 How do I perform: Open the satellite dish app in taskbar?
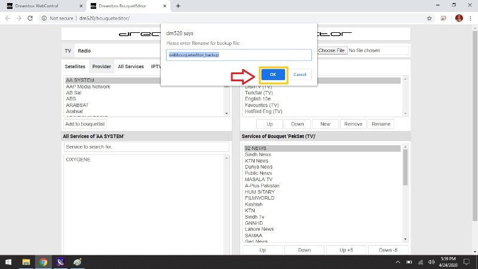(x=60, y=262)
